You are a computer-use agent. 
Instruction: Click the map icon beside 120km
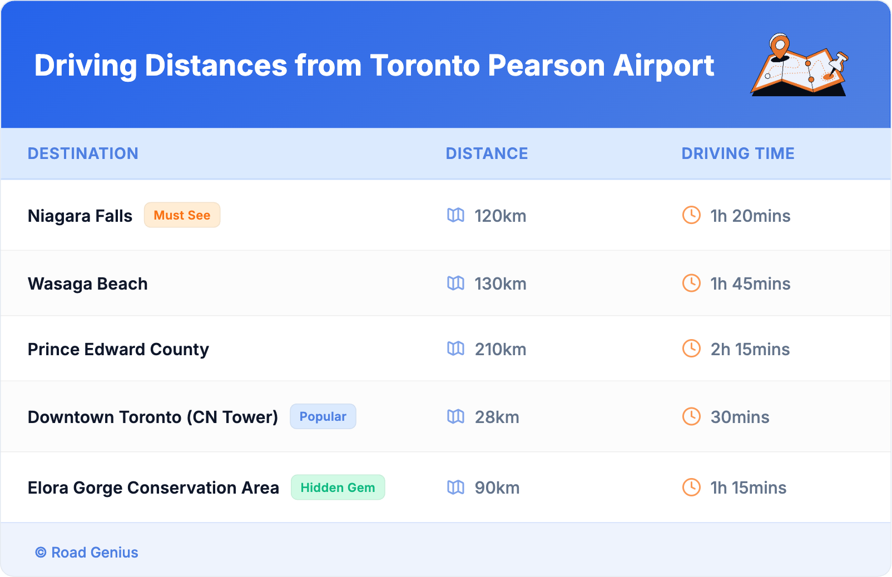coord(455,215)
